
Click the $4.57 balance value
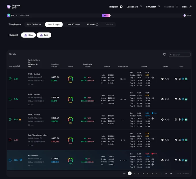(189, 16)
